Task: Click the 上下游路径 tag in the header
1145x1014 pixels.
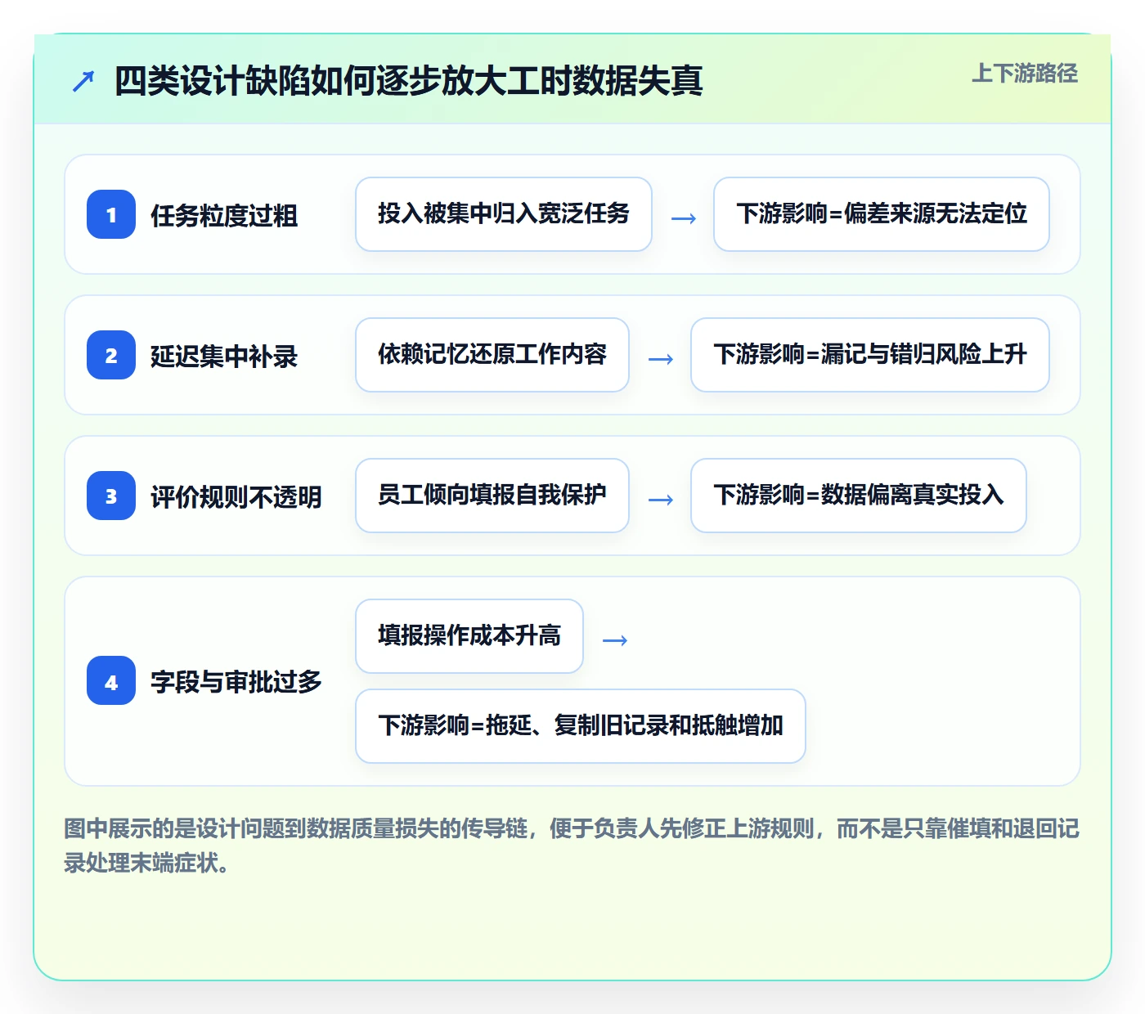Action: click(1025, 74)
